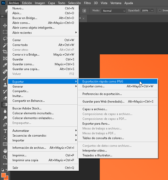Viewport: 168px width, 180px height.
Task: Choose Capas a archivos...
Action: coord(118,109)
